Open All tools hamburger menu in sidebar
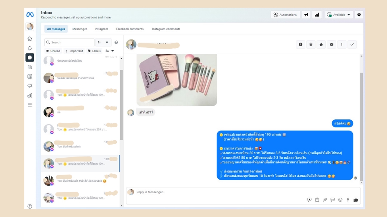Screen dimensions: 387x217 coord(30,105)
